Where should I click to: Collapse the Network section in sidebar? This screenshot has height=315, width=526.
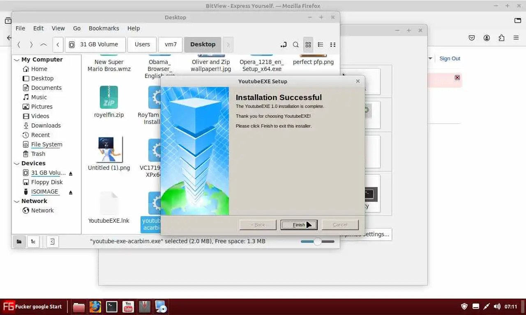(17, 201)
